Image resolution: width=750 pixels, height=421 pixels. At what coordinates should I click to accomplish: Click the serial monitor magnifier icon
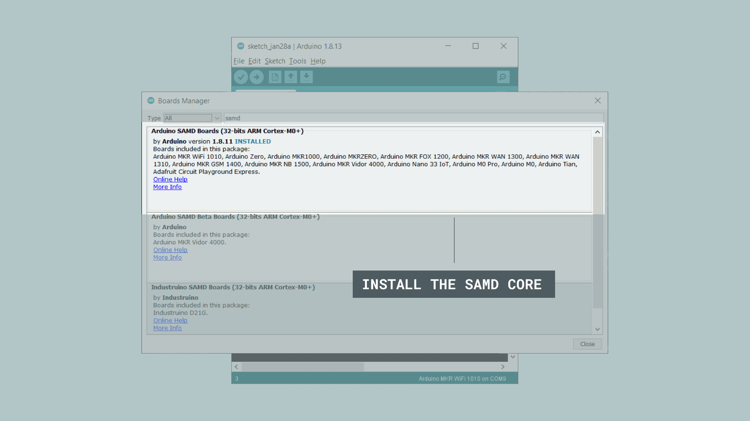coord(503,77)
